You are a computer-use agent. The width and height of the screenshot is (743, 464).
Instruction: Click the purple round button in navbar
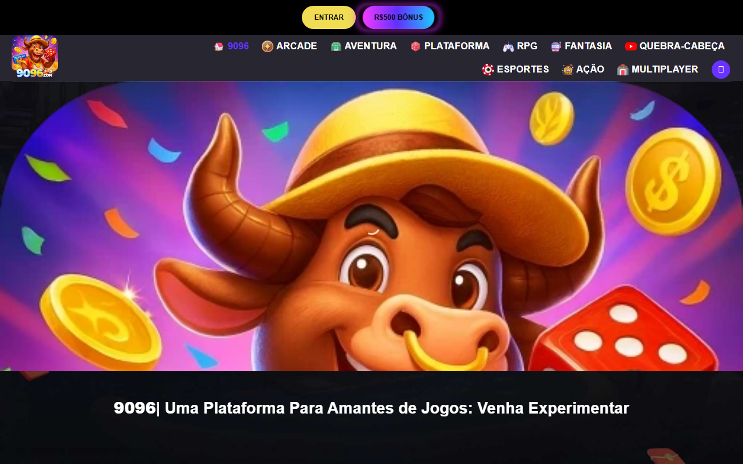point(721,70)
